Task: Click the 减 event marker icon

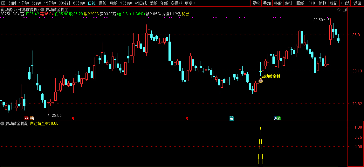Action: click(279, 118)
